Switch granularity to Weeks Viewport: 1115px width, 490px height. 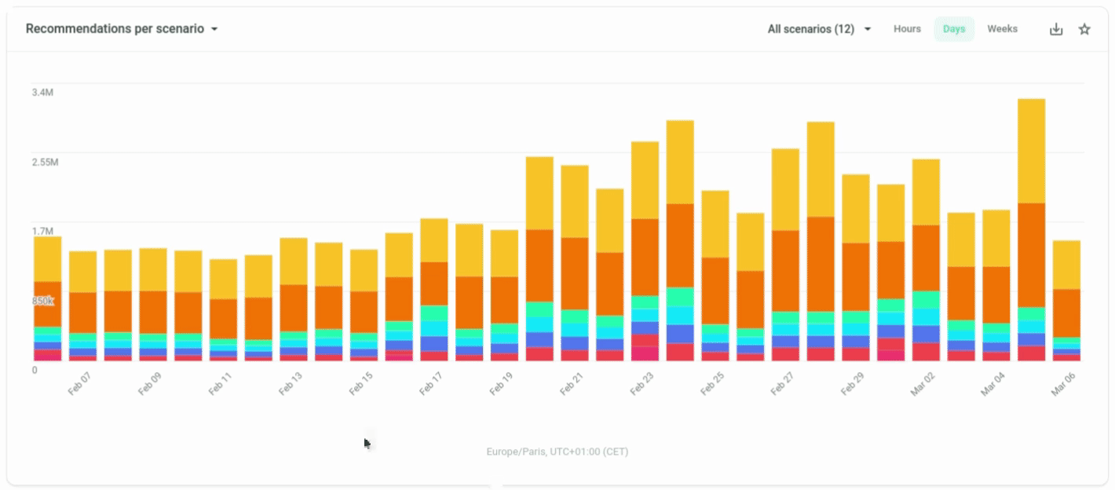point(1002,29)
